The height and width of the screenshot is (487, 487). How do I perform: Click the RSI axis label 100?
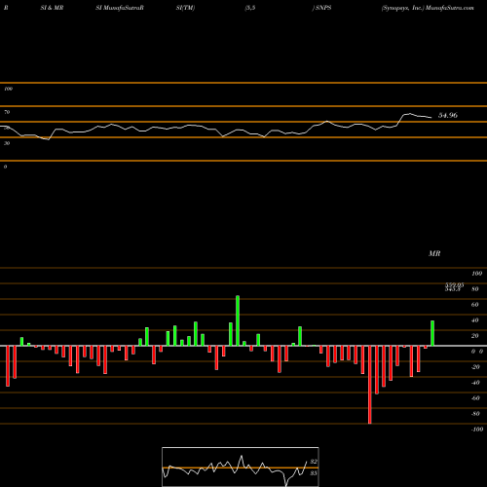click(x=8, y=89)
